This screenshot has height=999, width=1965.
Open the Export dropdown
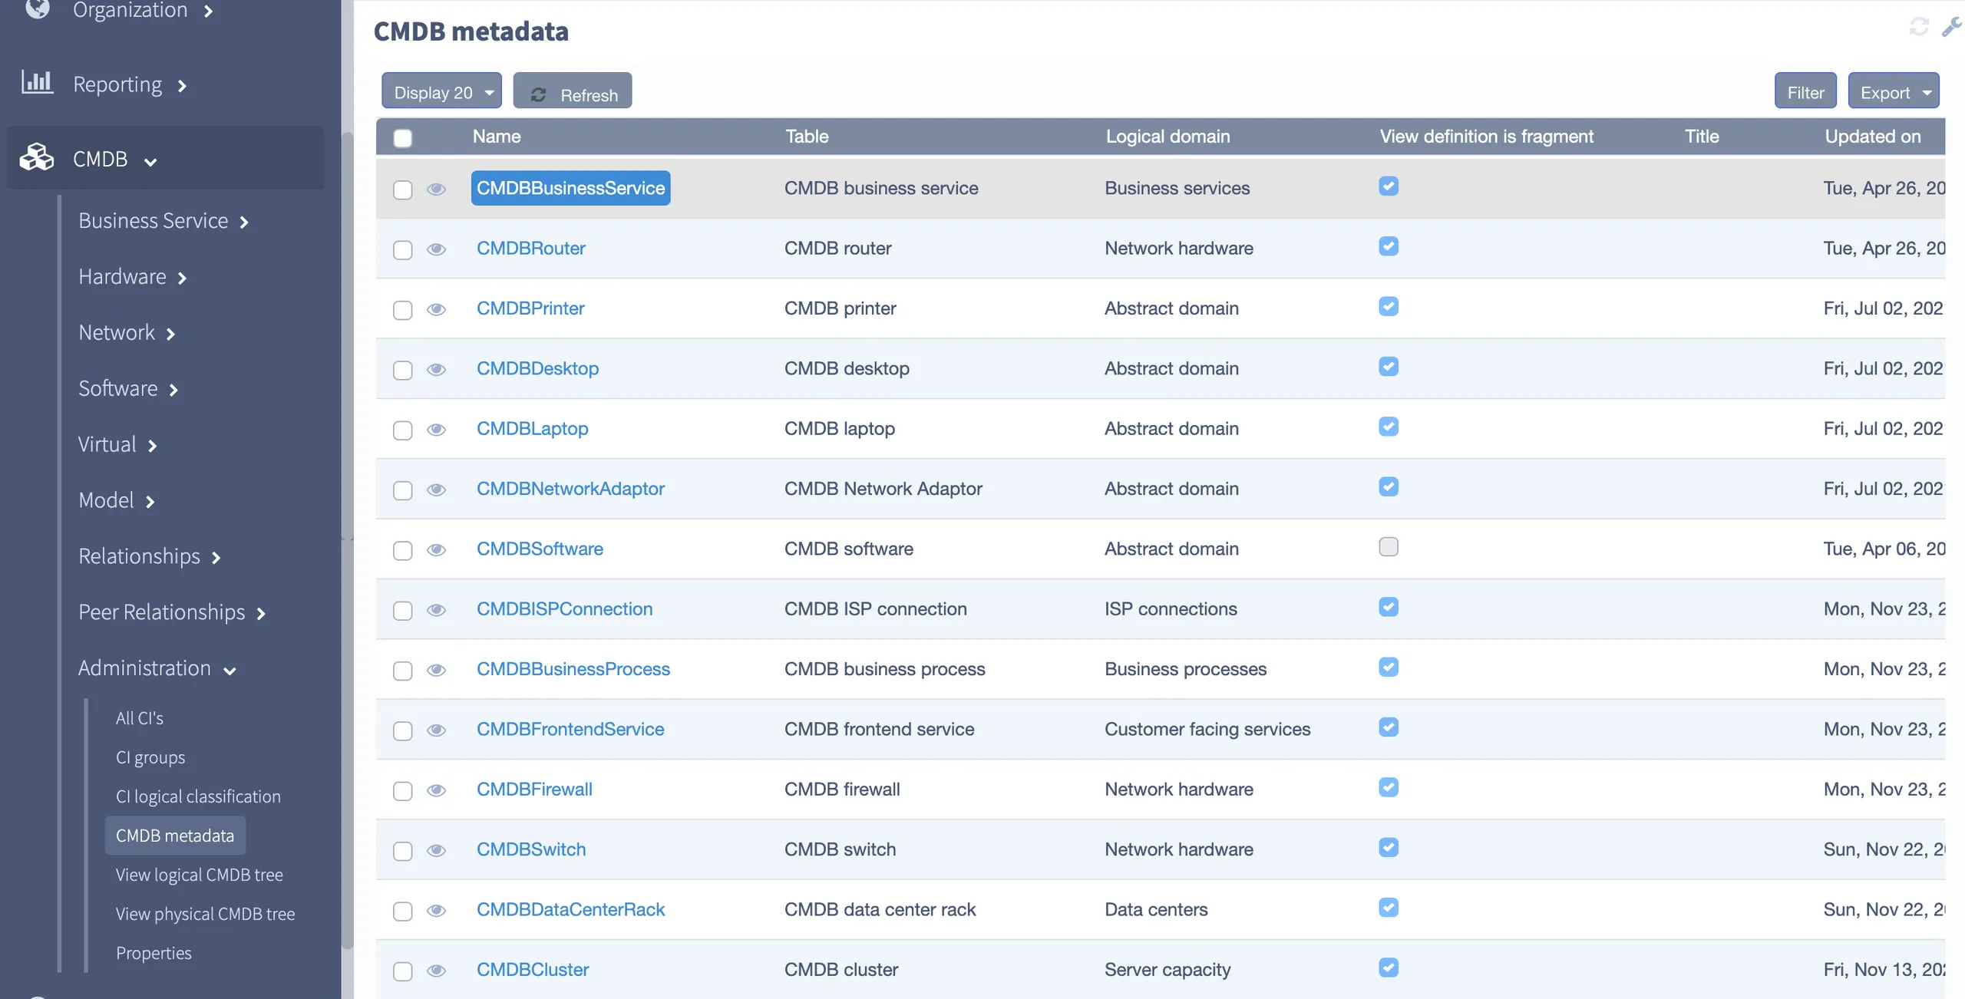(1893, 91)
